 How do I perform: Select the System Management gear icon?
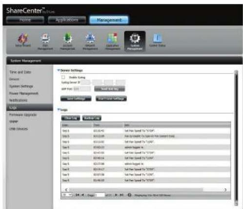pos(135,41)
